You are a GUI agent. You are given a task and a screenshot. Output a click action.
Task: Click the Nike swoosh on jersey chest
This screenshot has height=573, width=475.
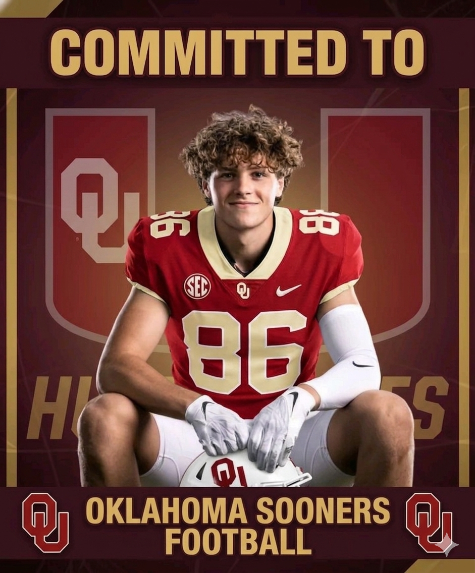tap(288, 290)
